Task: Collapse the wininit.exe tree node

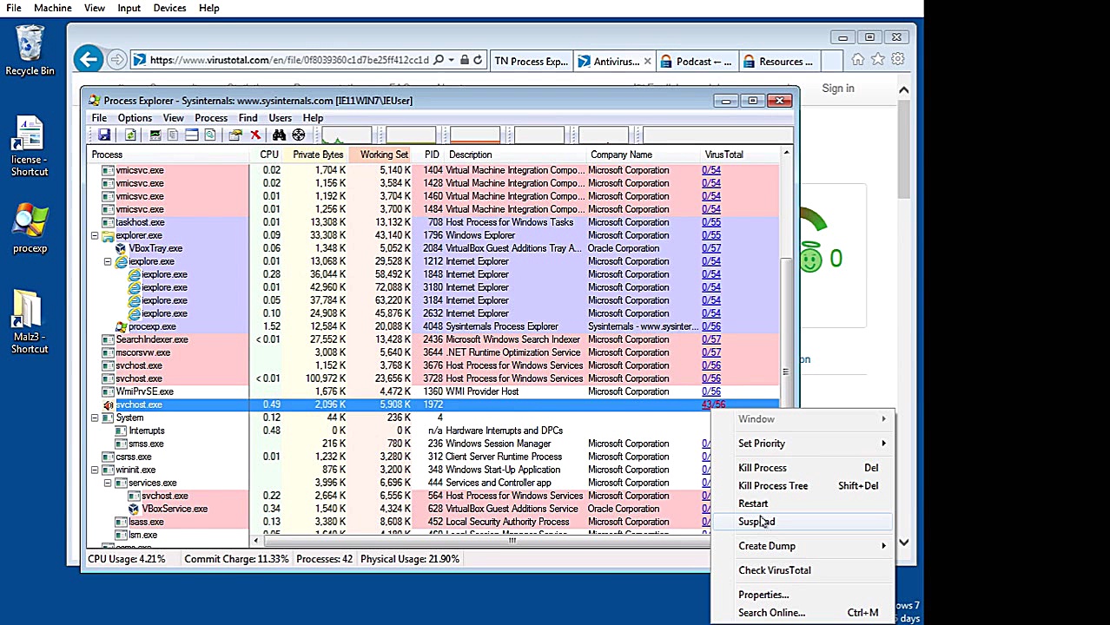Action: (x=95, y=470)
